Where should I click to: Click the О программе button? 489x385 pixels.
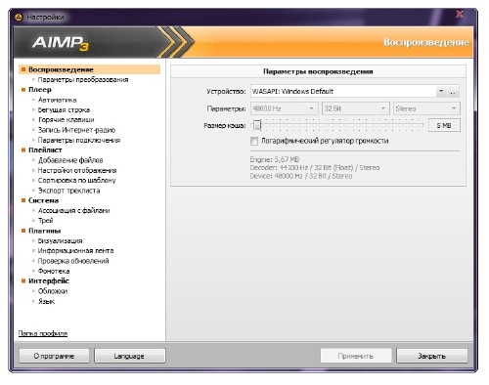click(x=54, y=356)
